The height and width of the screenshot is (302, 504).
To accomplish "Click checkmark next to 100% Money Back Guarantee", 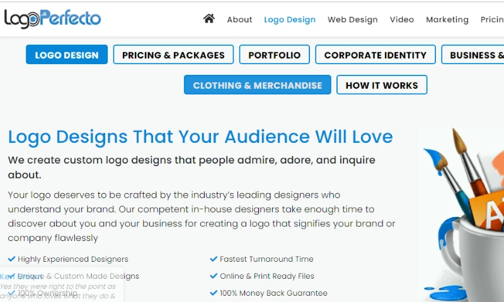I will (x=214, y=293).
